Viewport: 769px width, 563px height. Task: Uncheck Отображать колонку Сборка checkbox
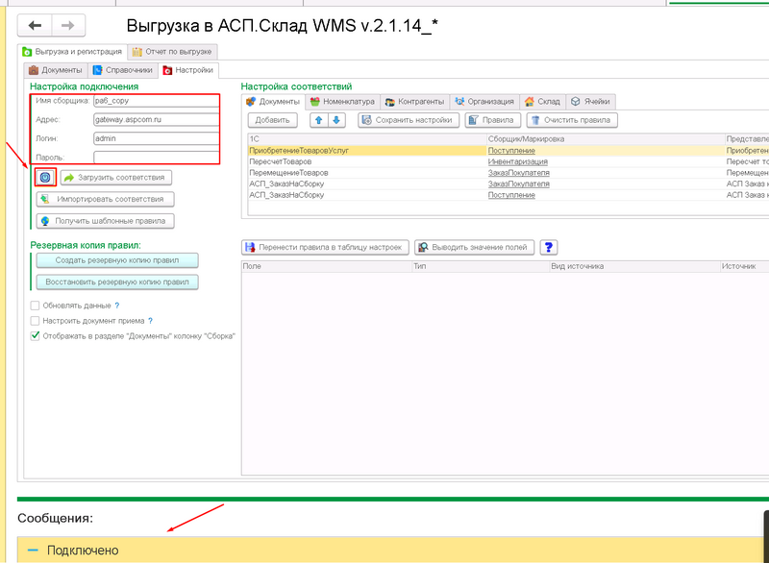pyautogui.click(x=36, y=336)
